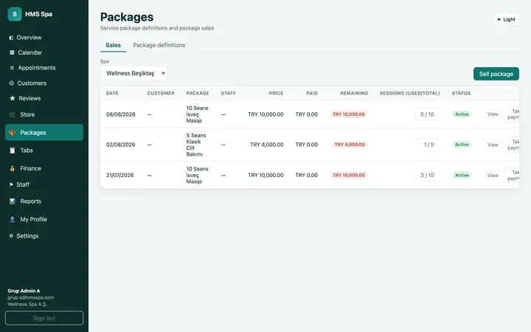Click the REMAINING column header
This screenshot has height=332, width=531.
354,93
